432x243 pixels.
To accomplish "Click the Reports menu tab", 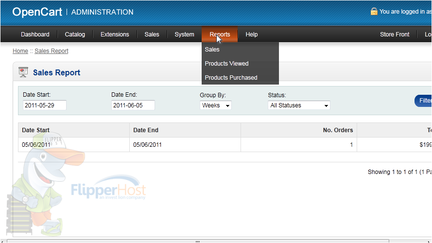I will click(x=220, y=35).
